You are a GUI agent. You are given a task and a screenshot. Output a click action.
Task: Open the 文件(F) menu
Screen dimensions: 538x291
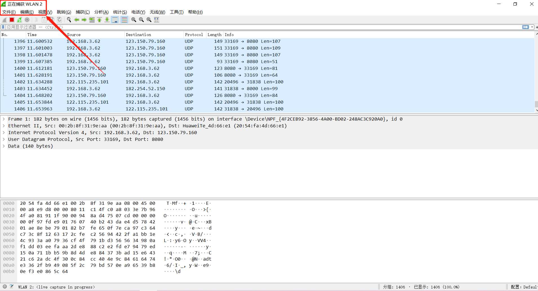coord(9,12)
